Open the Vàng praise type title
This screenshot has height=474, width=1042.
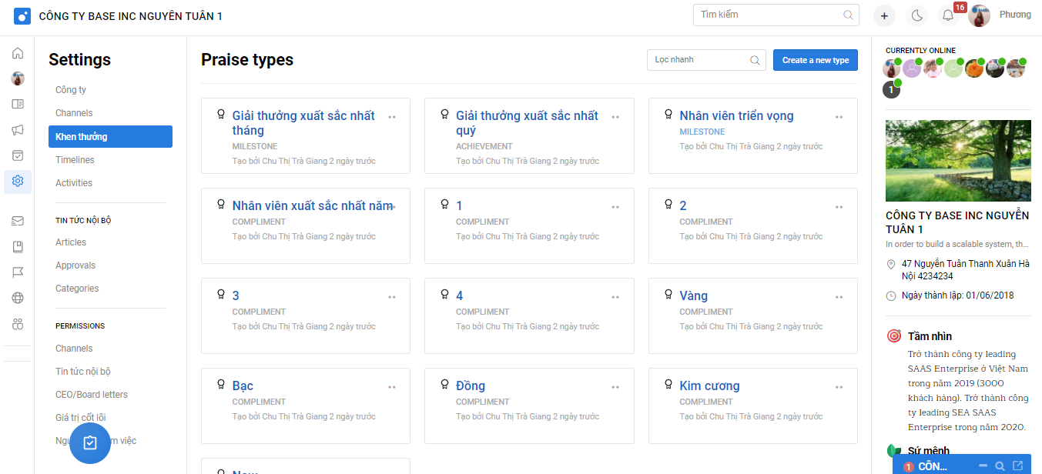point(693,295)
